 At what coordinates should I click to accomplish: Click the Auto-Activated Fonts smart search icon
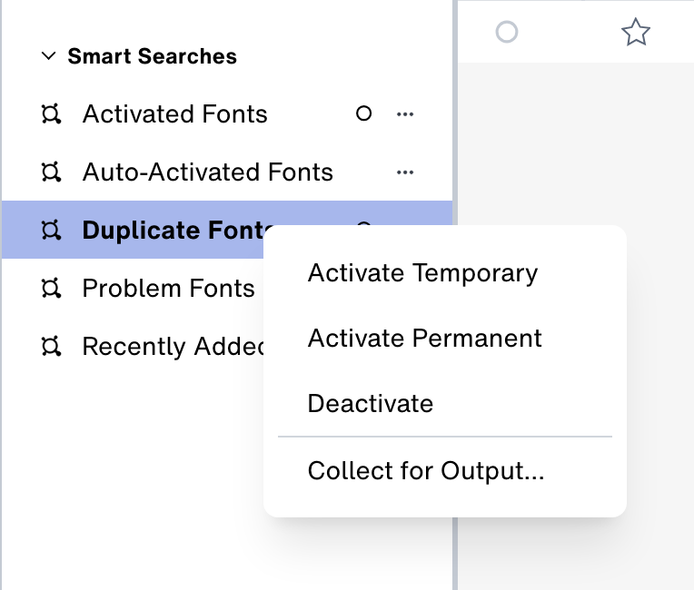(x=51, y=172)
